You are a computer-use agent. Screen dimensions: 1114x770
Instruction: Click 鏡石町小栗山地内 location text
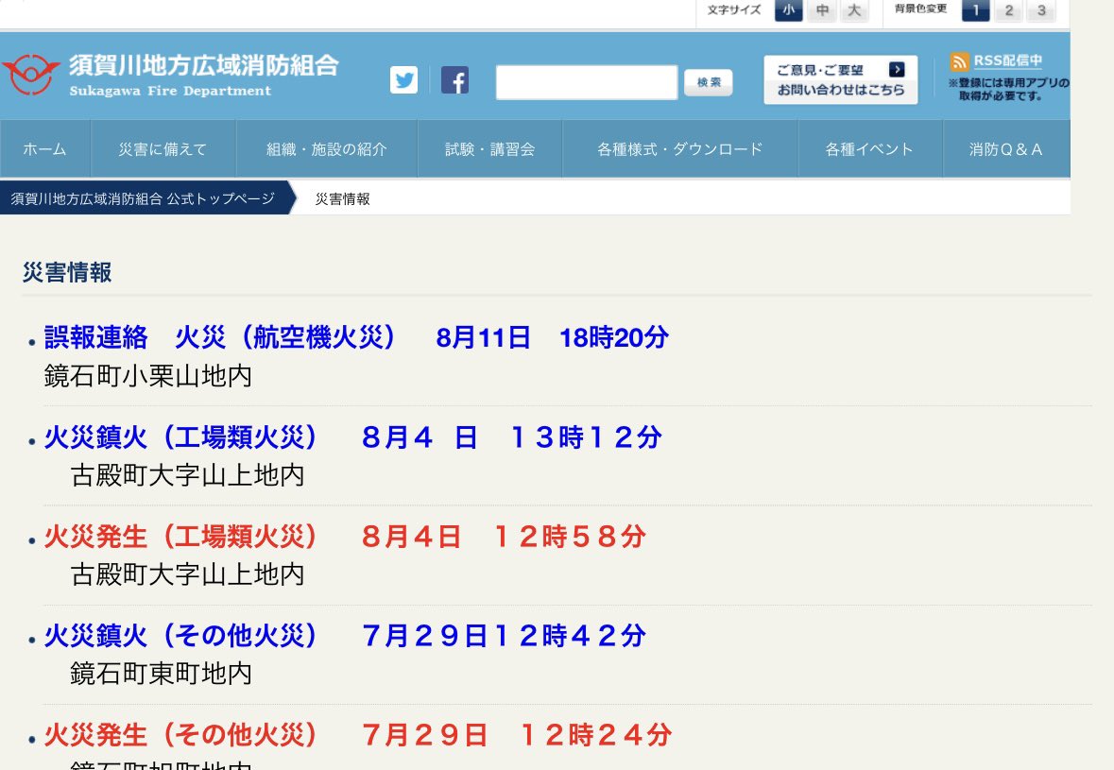click(x=147, y=376)
